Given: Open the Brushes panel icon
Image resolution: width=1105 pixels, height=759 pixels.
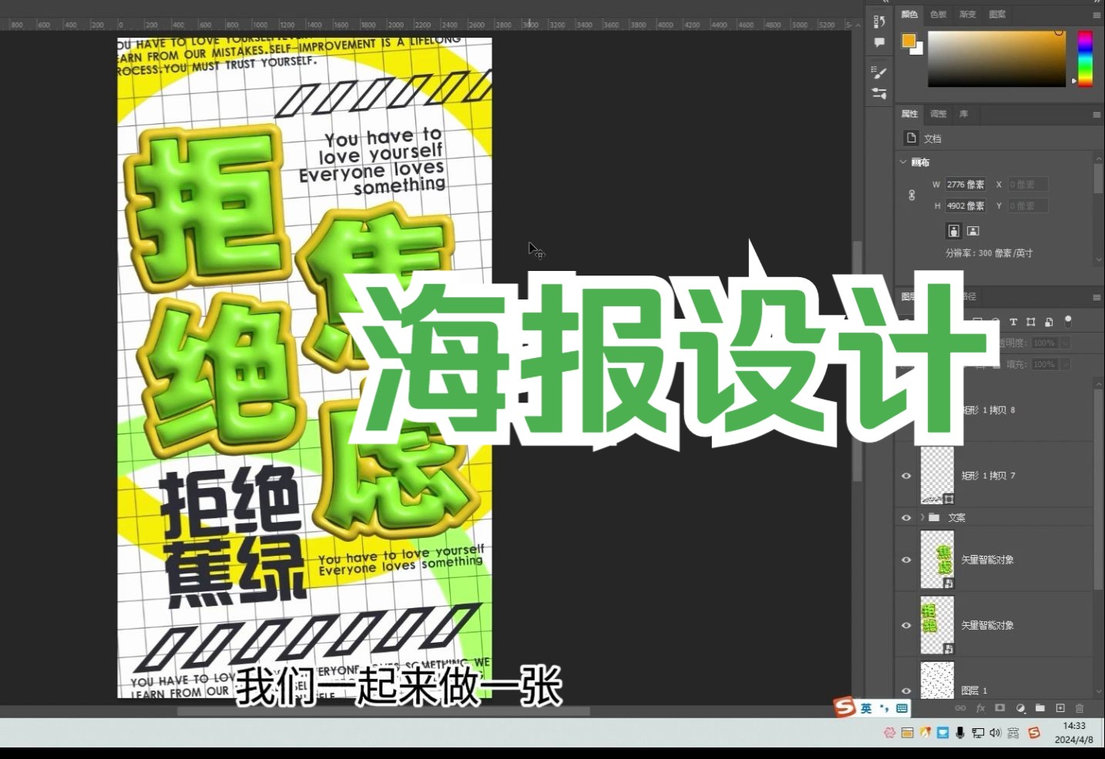Looking at the screenshot, I should point(879,94).
